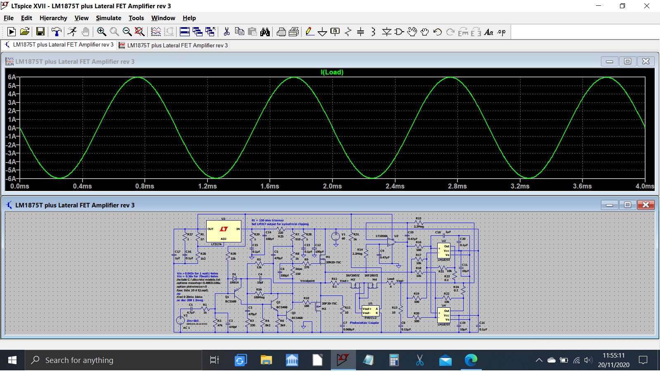This screenshot has height=372, width=660.
Task: Select the Cut scissors tool
Action: point(226,32)
